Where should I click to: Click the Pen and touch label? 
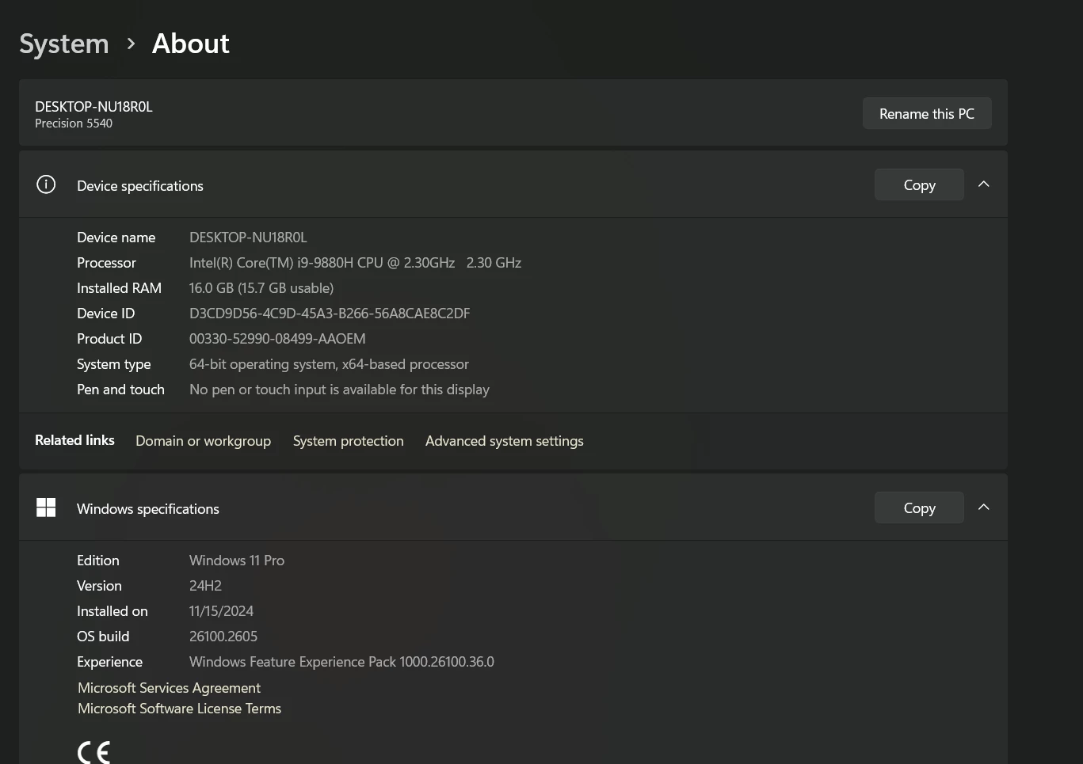120,390
